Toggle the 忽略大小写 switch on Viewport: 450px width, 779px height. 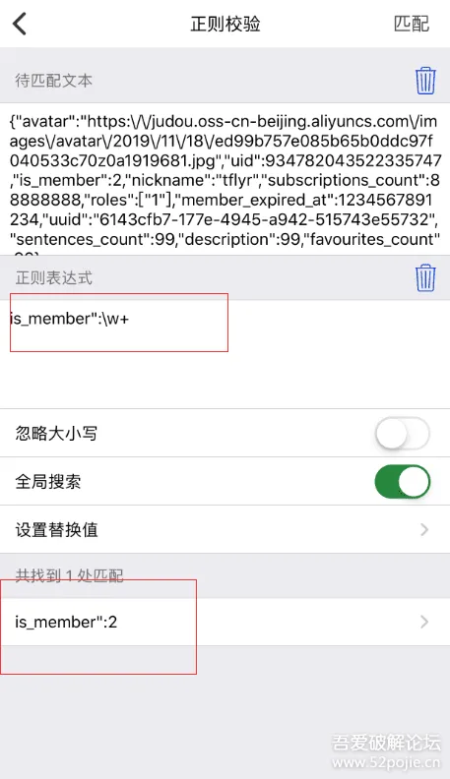403,434
